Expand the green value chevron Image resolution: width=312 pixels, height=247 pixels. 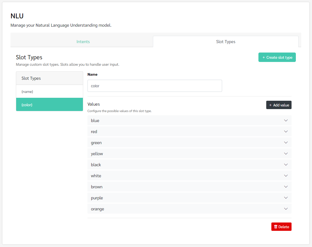tap(286, 142)
